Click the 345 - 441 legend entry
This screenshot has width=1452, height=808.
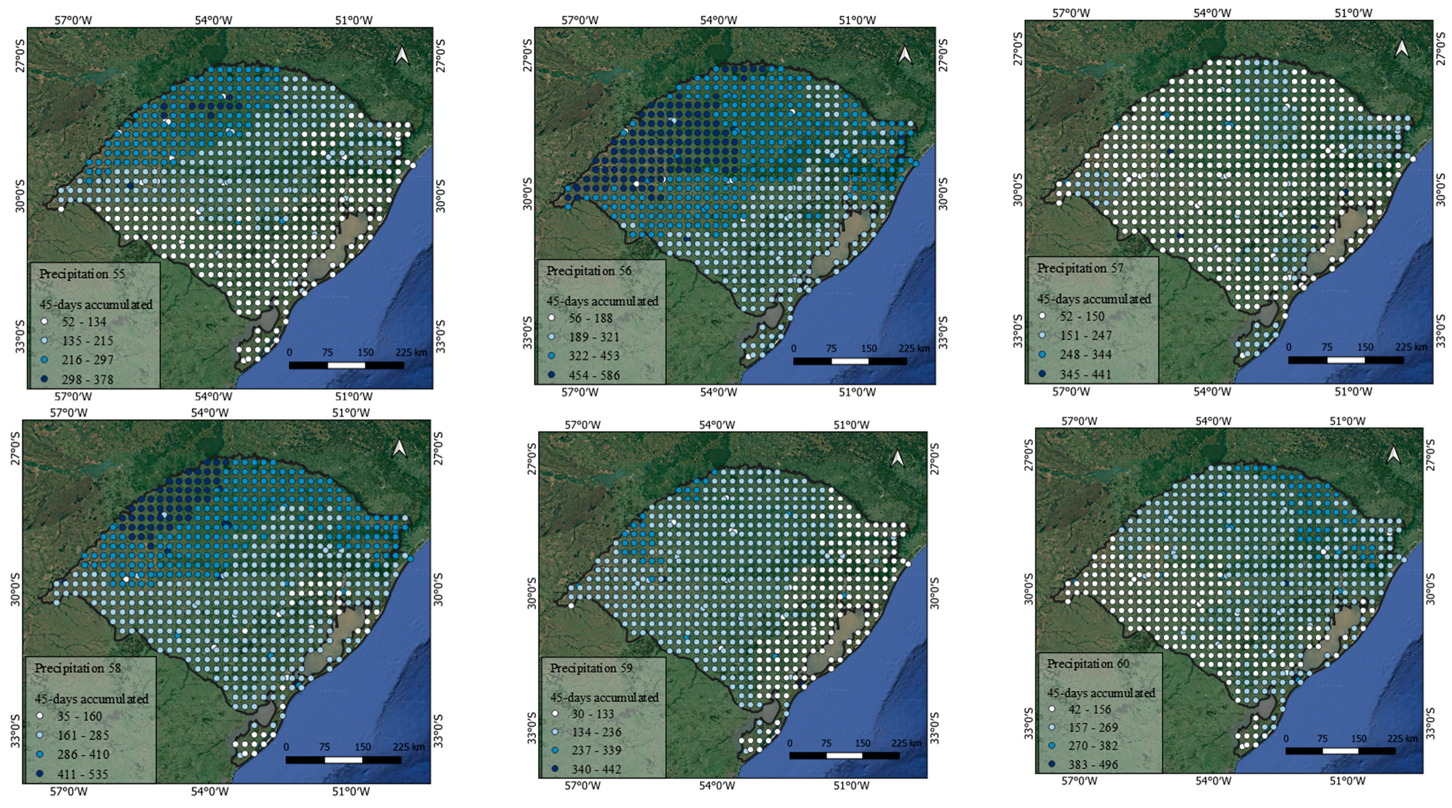1086,374
